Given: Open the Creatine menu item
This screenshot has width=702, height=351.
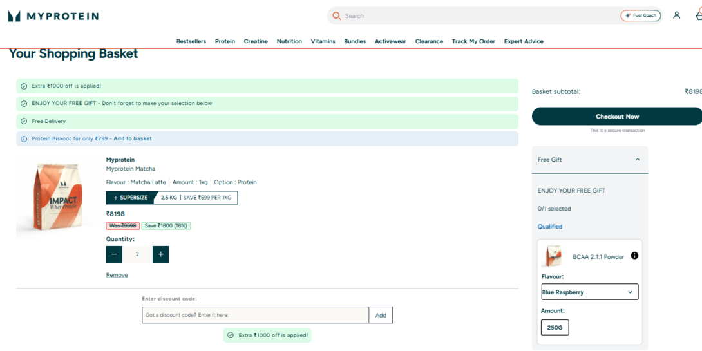Looking at the screenshot, I should click(256, 41).
